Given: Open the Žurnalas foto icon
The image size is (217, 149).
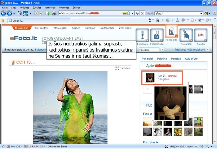Looking at the screenshot, I should click(x=201, y=35).
